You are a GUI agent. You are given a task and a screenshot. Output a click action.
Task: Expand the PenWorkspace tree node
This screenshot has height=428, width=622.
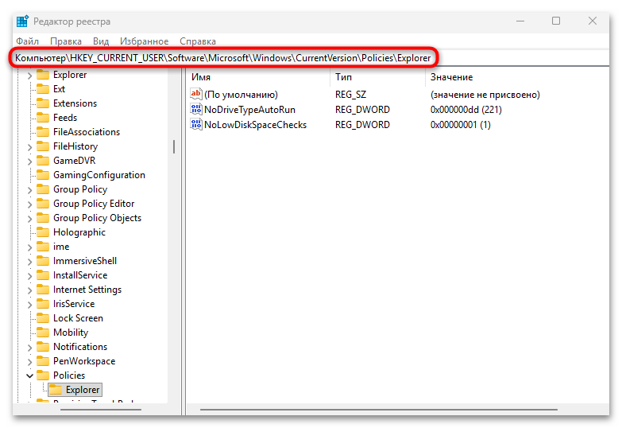(x=29, y=362)
